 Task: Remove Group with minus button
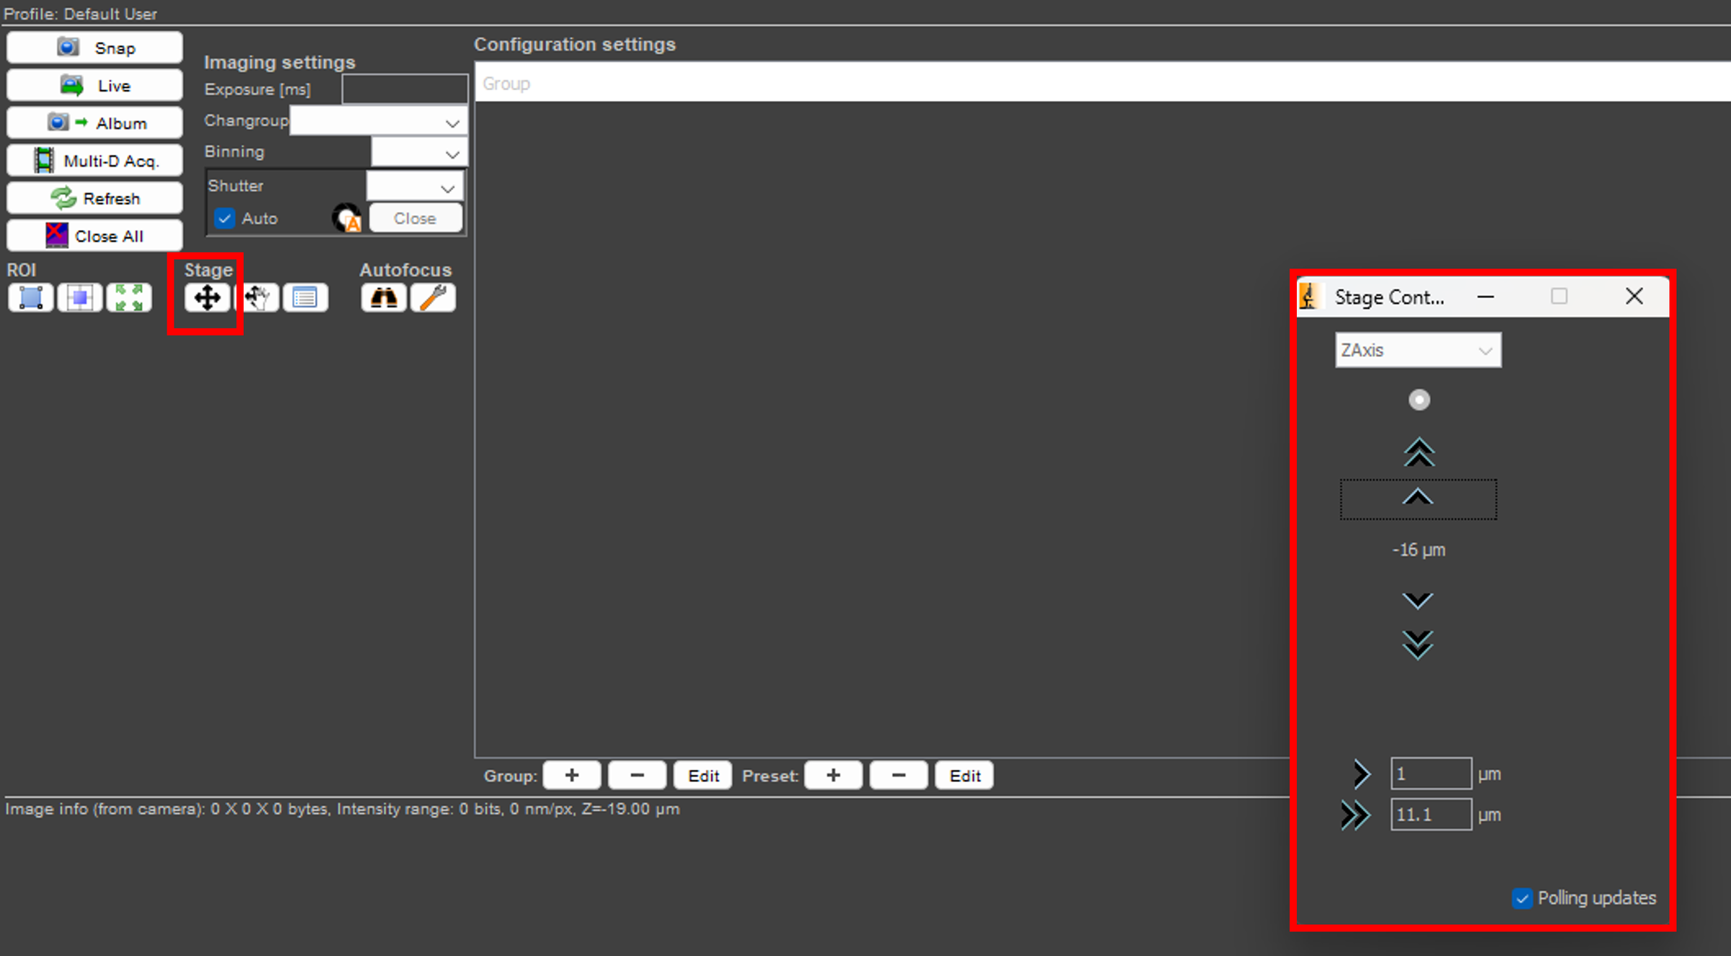pos(637,776)
